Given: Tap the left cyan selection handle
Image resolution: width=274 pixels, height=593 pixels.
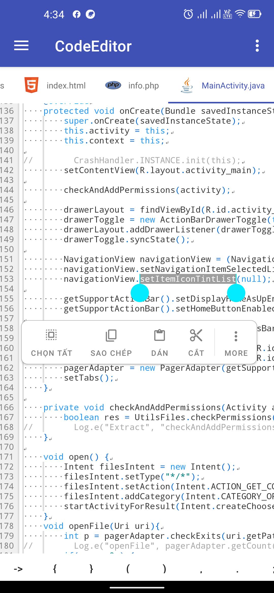Looking at the screenshot, I should (x=140, y=293).
